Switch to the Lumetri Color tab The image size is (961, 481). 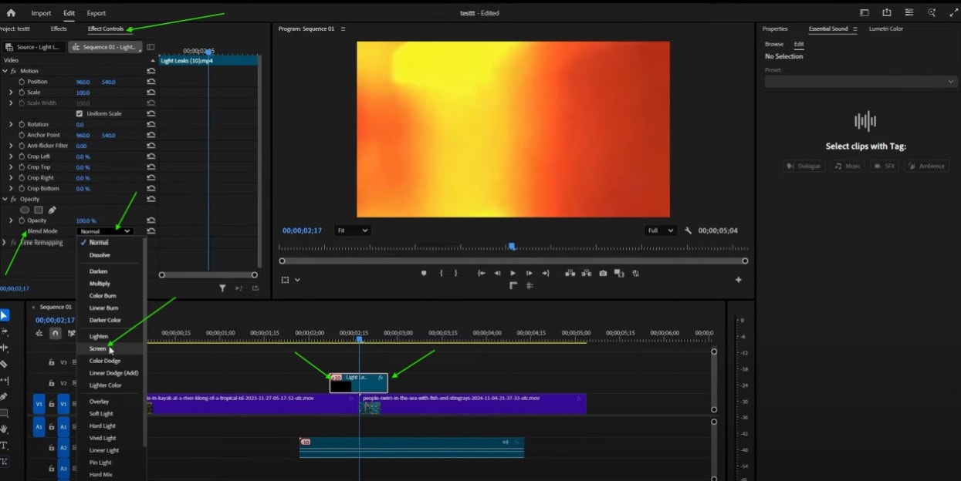(885, 29)
